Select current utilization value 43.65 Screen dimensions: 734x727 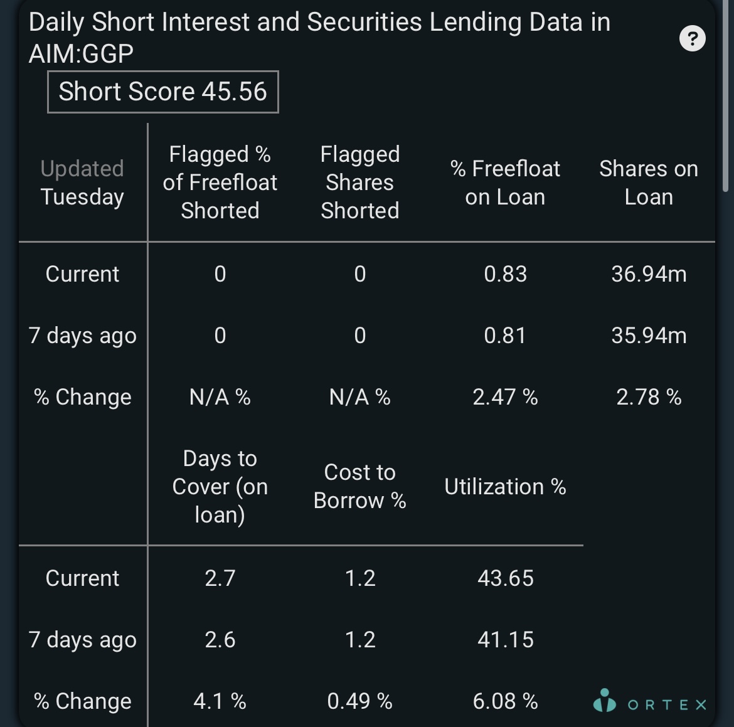click(505, 578)
